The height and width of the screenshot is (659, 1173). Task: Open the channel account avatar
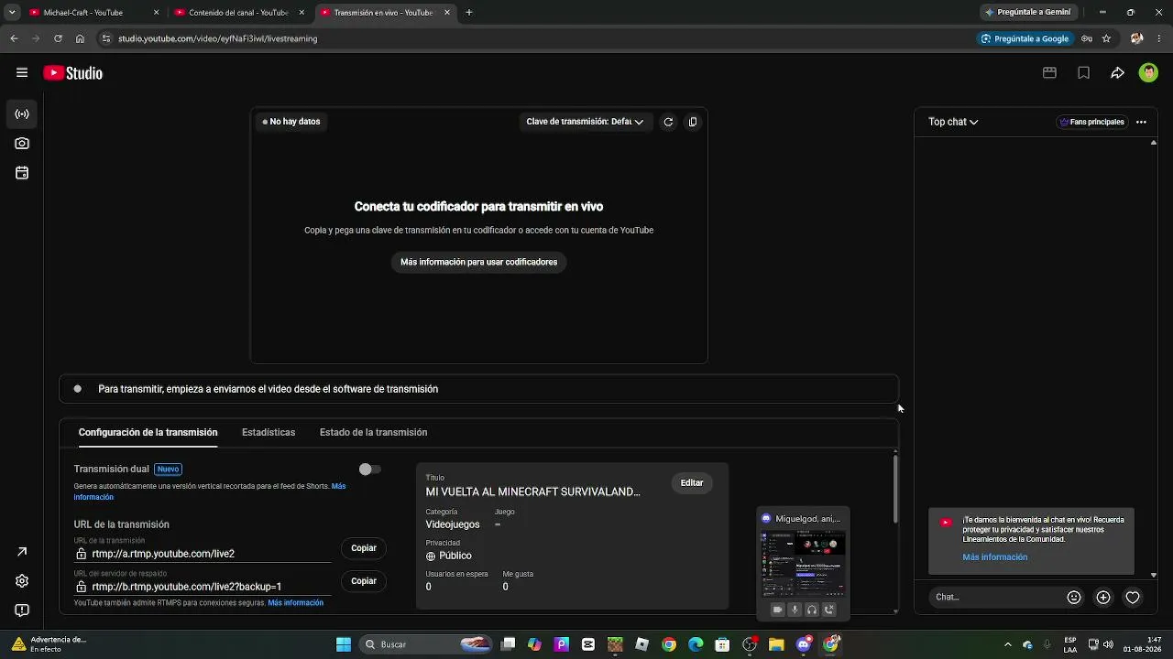click(x=1148, y=73)
